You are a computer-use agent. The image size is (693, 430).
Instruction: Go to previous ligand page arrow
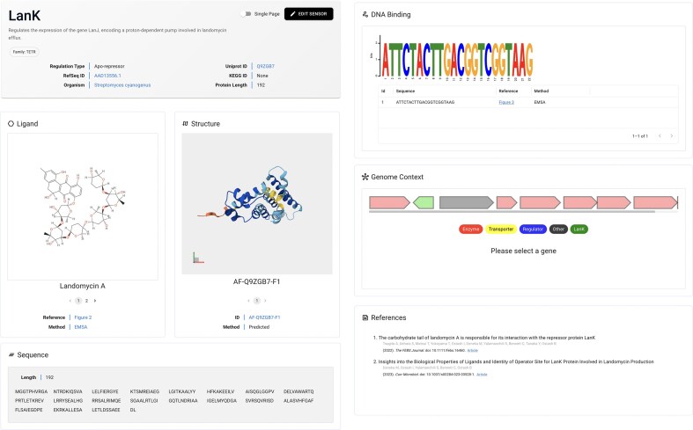(70, 301)
